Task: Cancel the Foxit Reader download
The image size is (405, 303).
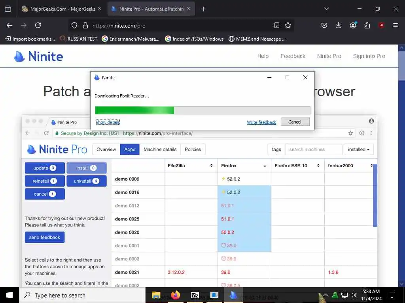Action: (x=295, y=122)
